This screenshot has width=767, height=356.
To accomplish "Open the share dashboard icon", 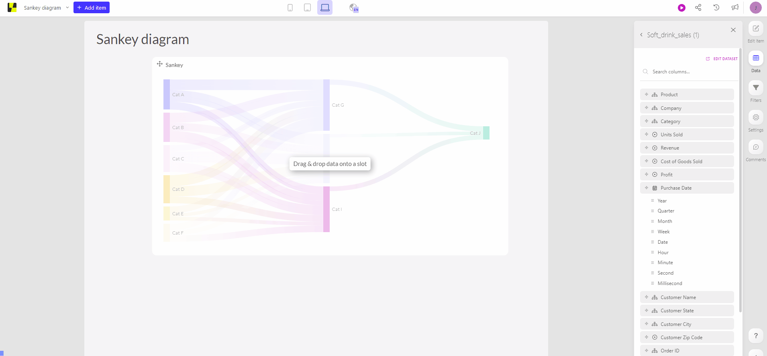I will [x=698, y=8].
